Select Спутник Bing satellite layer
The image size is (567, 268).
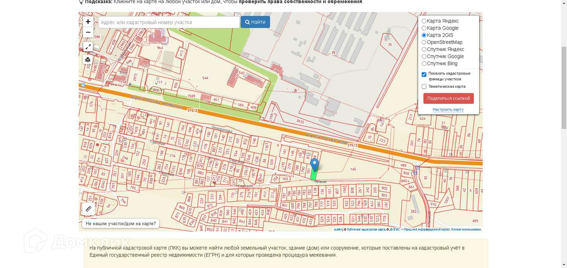[424, 63]
